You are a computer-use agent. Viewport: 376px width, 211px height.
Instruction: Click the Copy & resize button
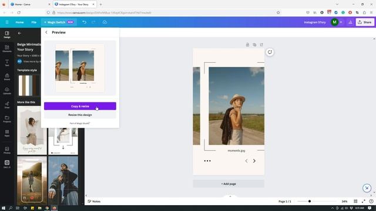pos(80,106)
